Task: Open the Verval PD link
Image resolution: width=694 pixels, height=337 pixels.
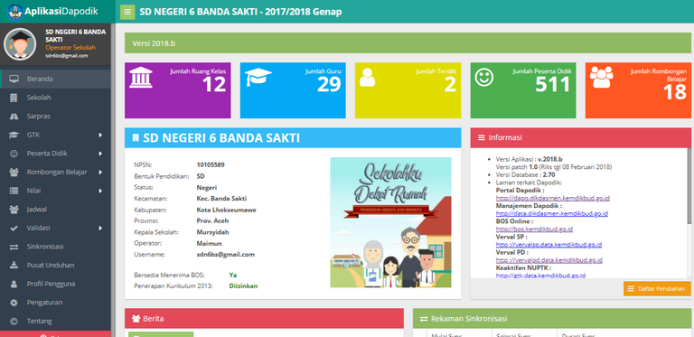Action: coord(549,260)
